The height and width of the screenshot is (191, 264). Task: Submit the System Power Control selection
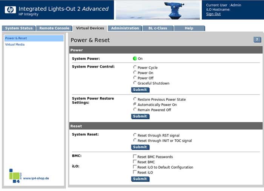[140, 90]
